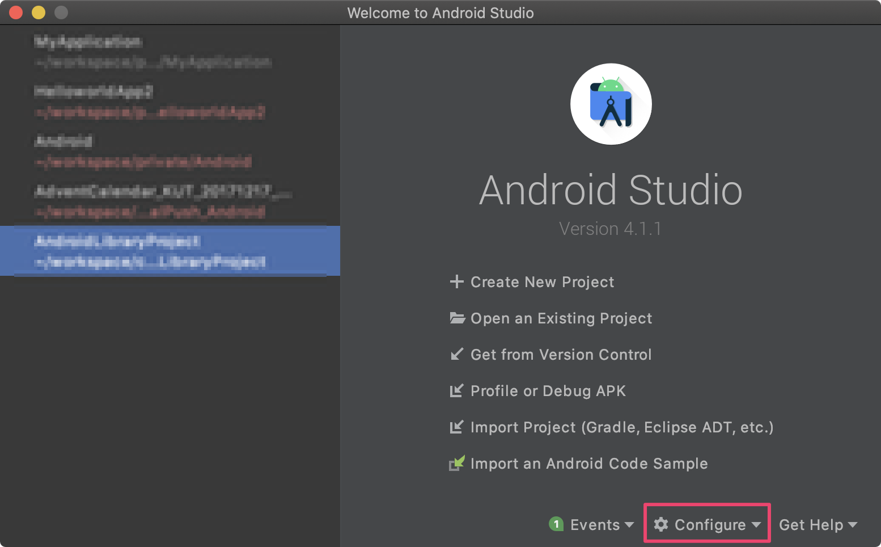The image size is (881, 547).
Task: Select the fourth recent project entry
Action: click(170, 201)
